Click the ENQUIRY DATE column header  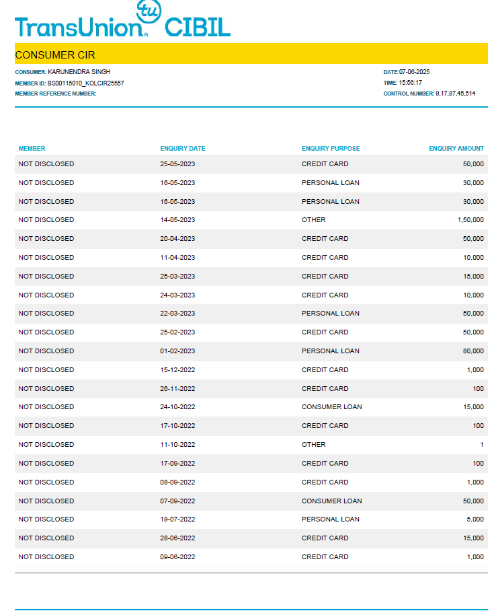click(183, 149)
